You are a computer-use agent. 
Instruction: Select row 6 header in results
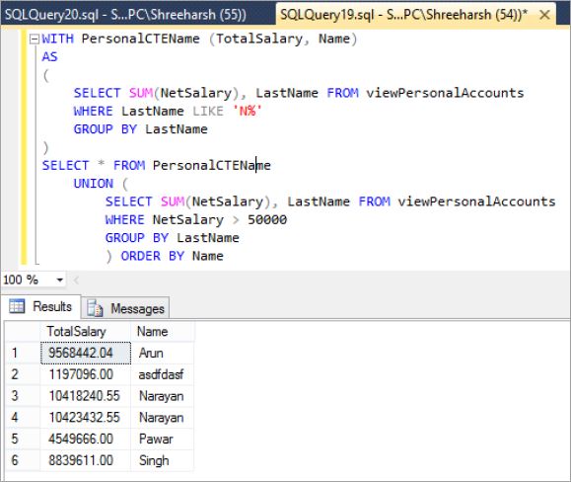23,460
